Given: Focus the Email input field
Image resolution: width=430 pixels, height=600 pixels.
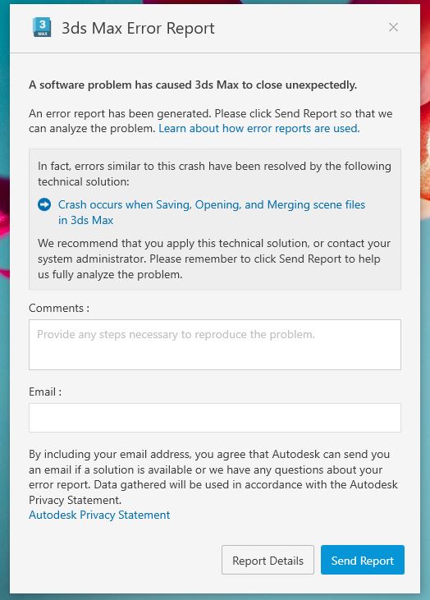Looking at the screenshot, I should [215, 418].
